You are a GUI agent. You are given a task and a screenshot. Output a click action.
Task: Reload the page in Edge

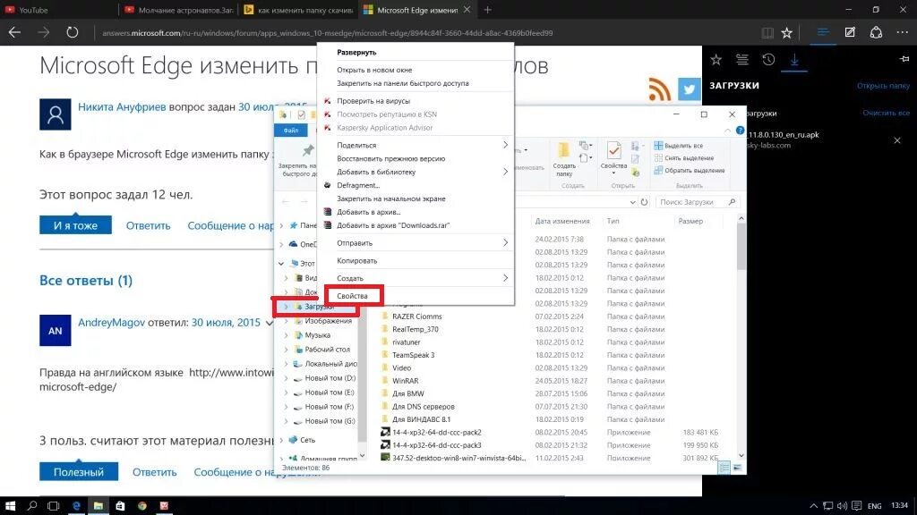point(72,33)
